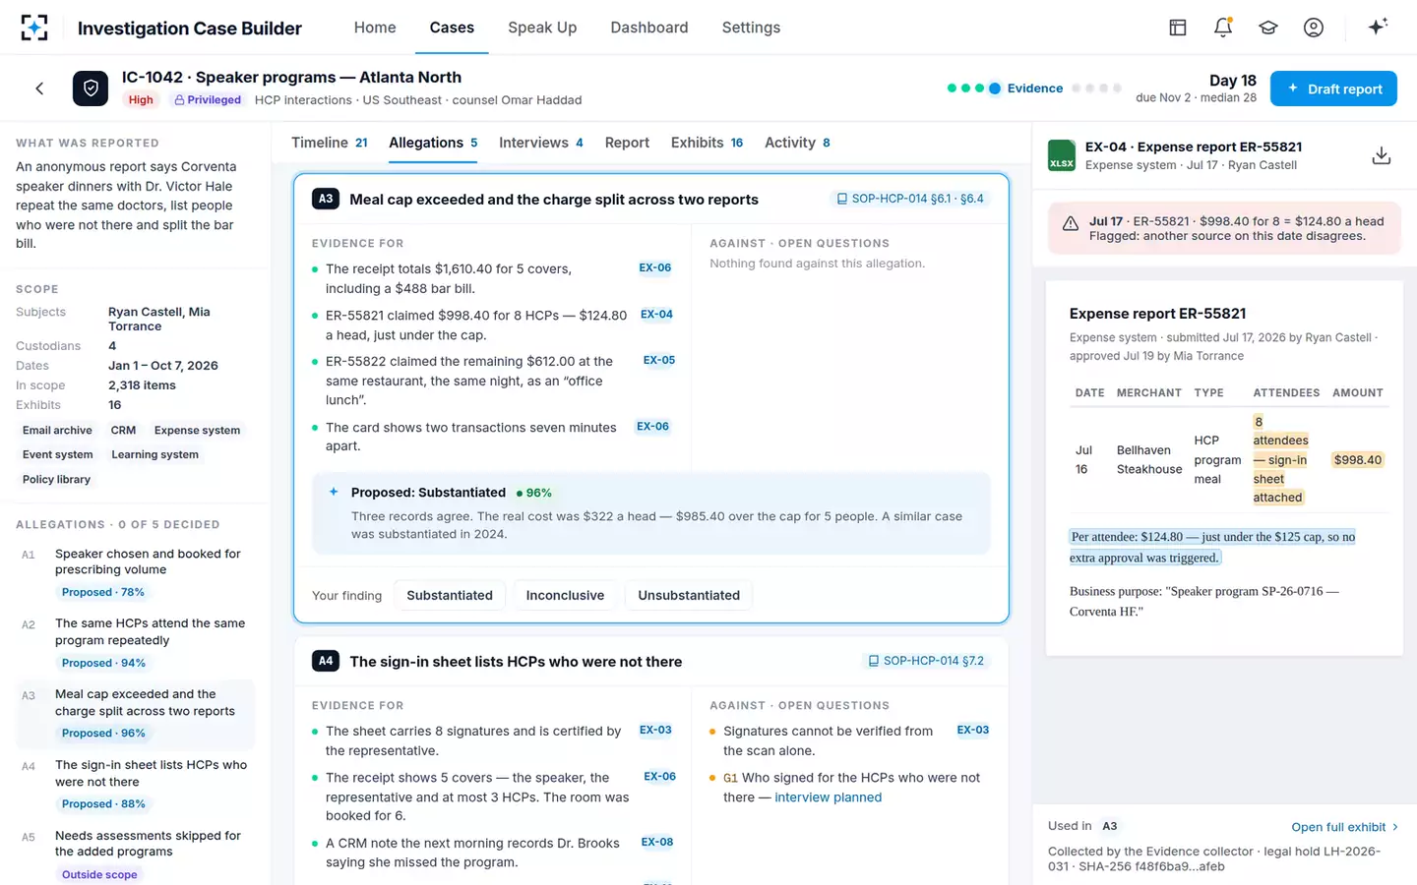The height and width of the screenshot is (885, 1417).
Task: Mark A3 finding as Inconclusive
Action: tap(565, 595)
